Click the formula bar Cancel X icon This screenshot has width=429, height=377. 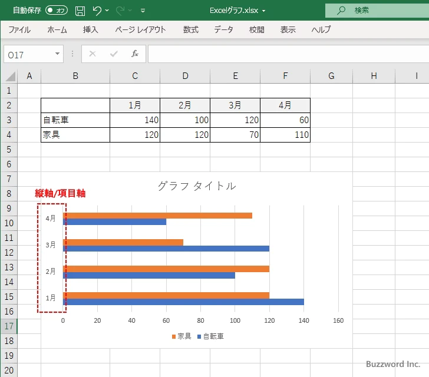[x=93, y=54]
